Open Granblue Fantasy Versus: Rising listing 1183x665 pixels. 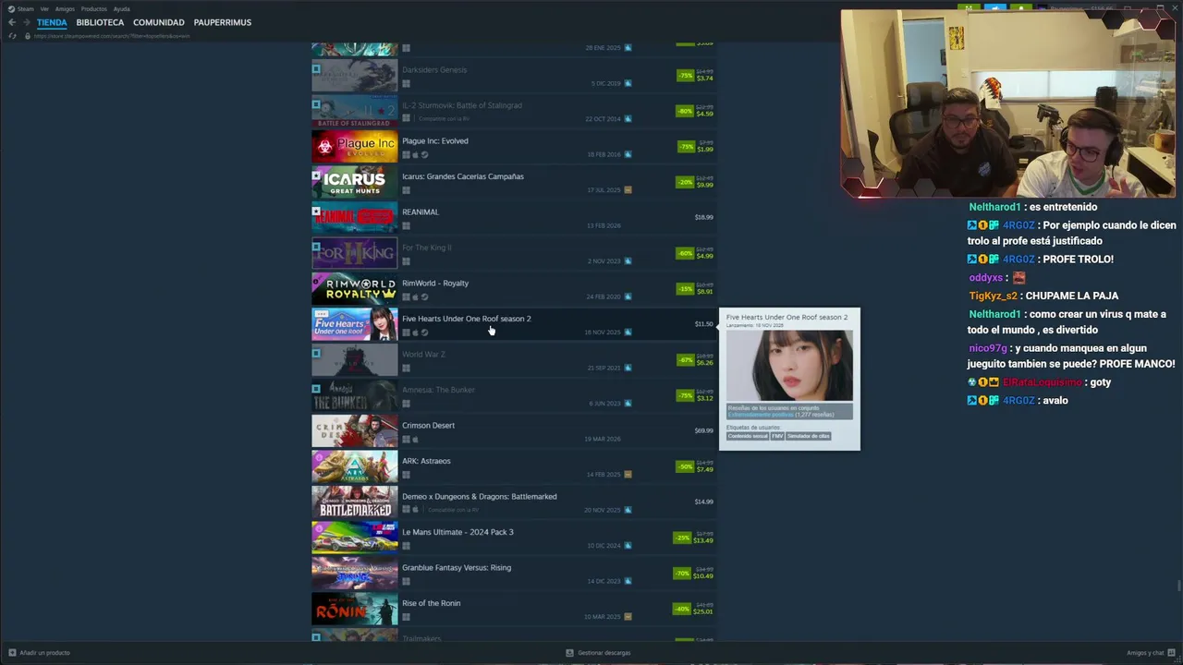click(514, 574)
